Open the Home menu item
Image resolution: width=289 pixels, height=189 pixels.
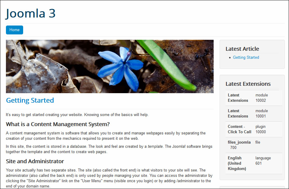coord(15,30)
